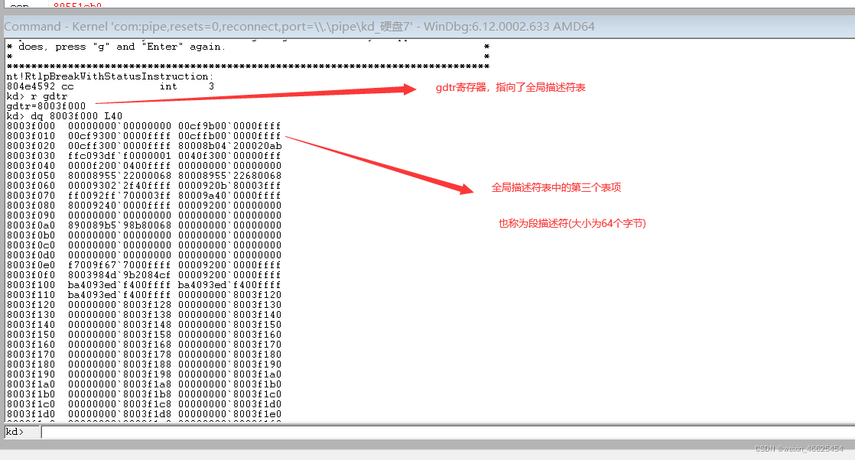Select the 'r gdtr' command line
The image size is (855, 460).
coord(37,96)
